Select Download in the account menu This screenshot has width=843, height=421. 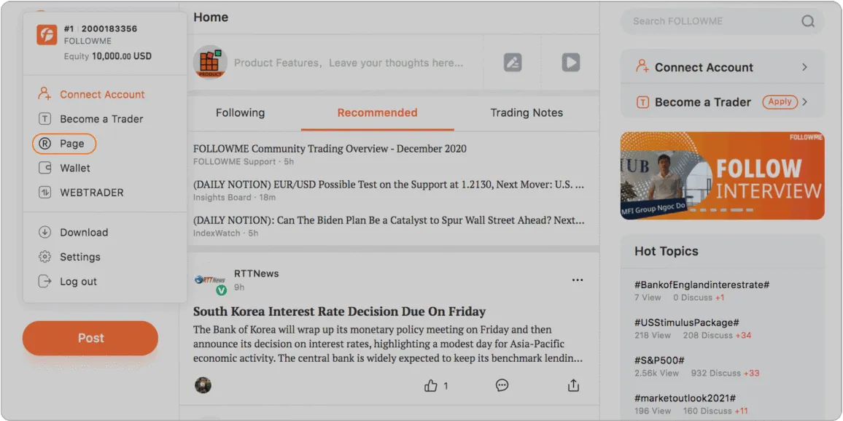coord(84,232)
